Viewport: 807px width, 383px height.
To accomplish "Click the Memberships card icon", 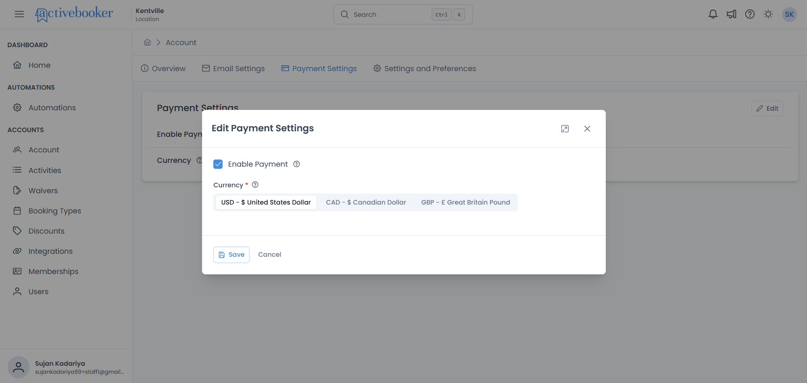I will click(17, 271).
